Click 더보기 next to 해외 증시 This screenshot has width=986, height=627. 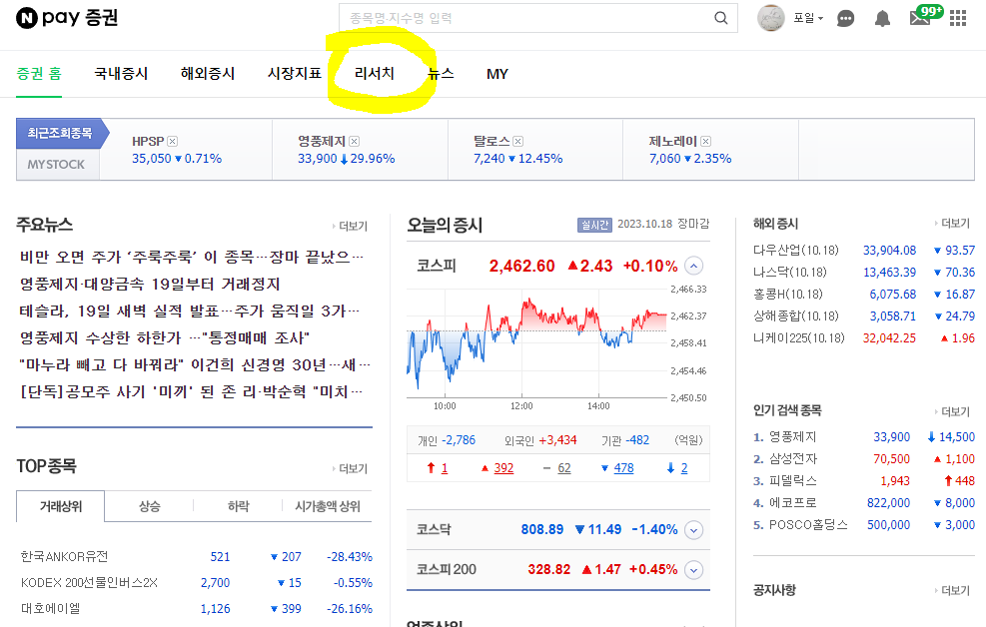[952, 224]
